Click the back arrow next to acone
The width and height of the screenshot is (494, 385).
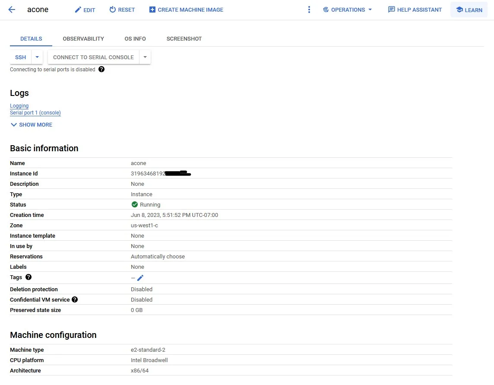tap(12, 10)
